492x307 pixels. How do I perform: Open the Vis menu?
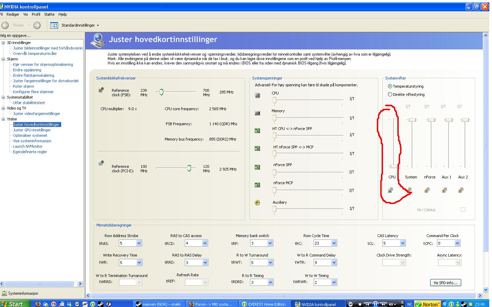point(26,14)
